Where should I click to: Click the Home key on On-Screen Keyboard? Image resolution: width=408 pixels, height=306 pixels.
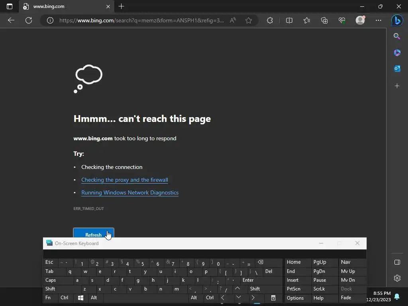[x=297, y=262]
